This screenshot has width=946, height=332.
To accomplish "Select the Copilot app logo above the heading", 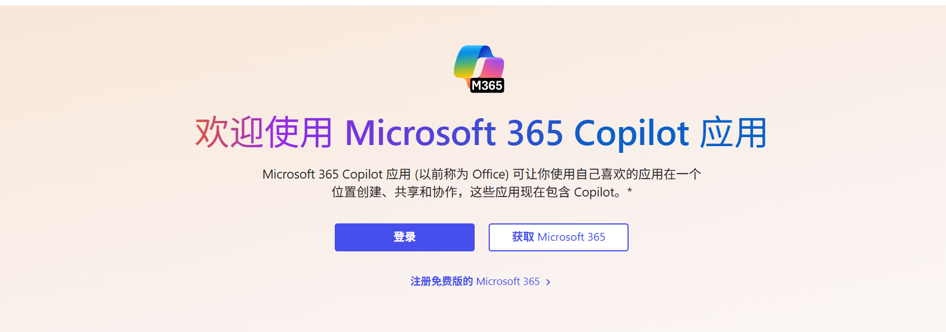I will click(x=481, y=67).
